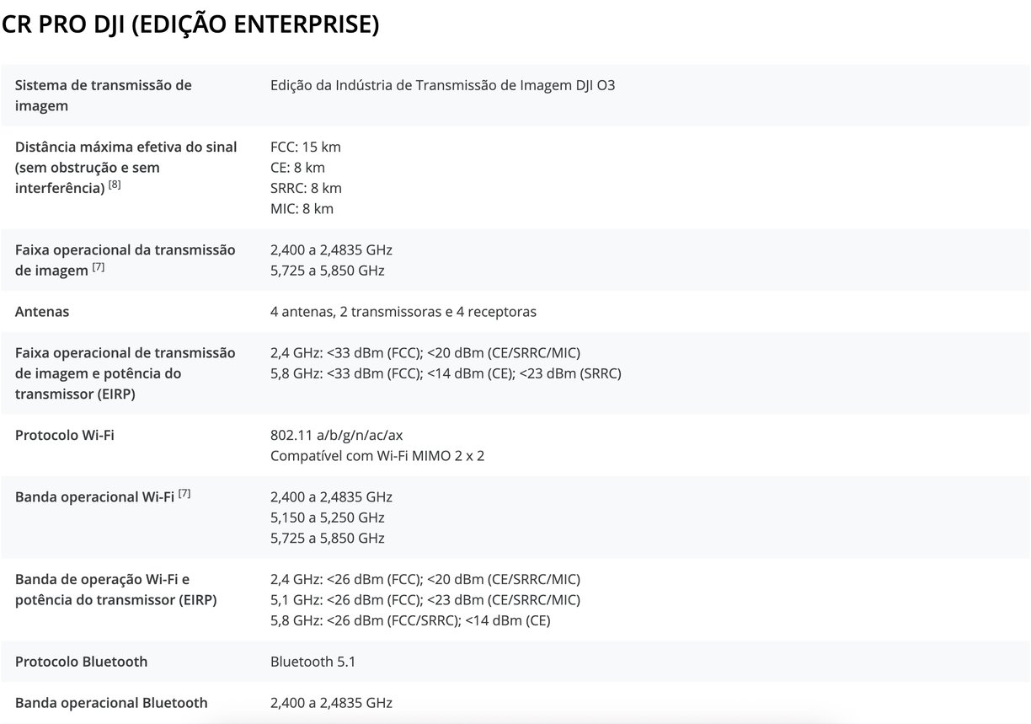Click the 4 antenas description text
Screen dimensions: 1031x724
(403, 312)
